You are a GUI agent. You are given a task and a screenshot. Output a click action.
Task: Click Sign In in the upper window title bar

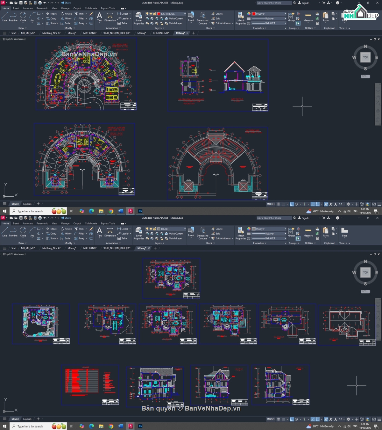[x=304, y=3]
